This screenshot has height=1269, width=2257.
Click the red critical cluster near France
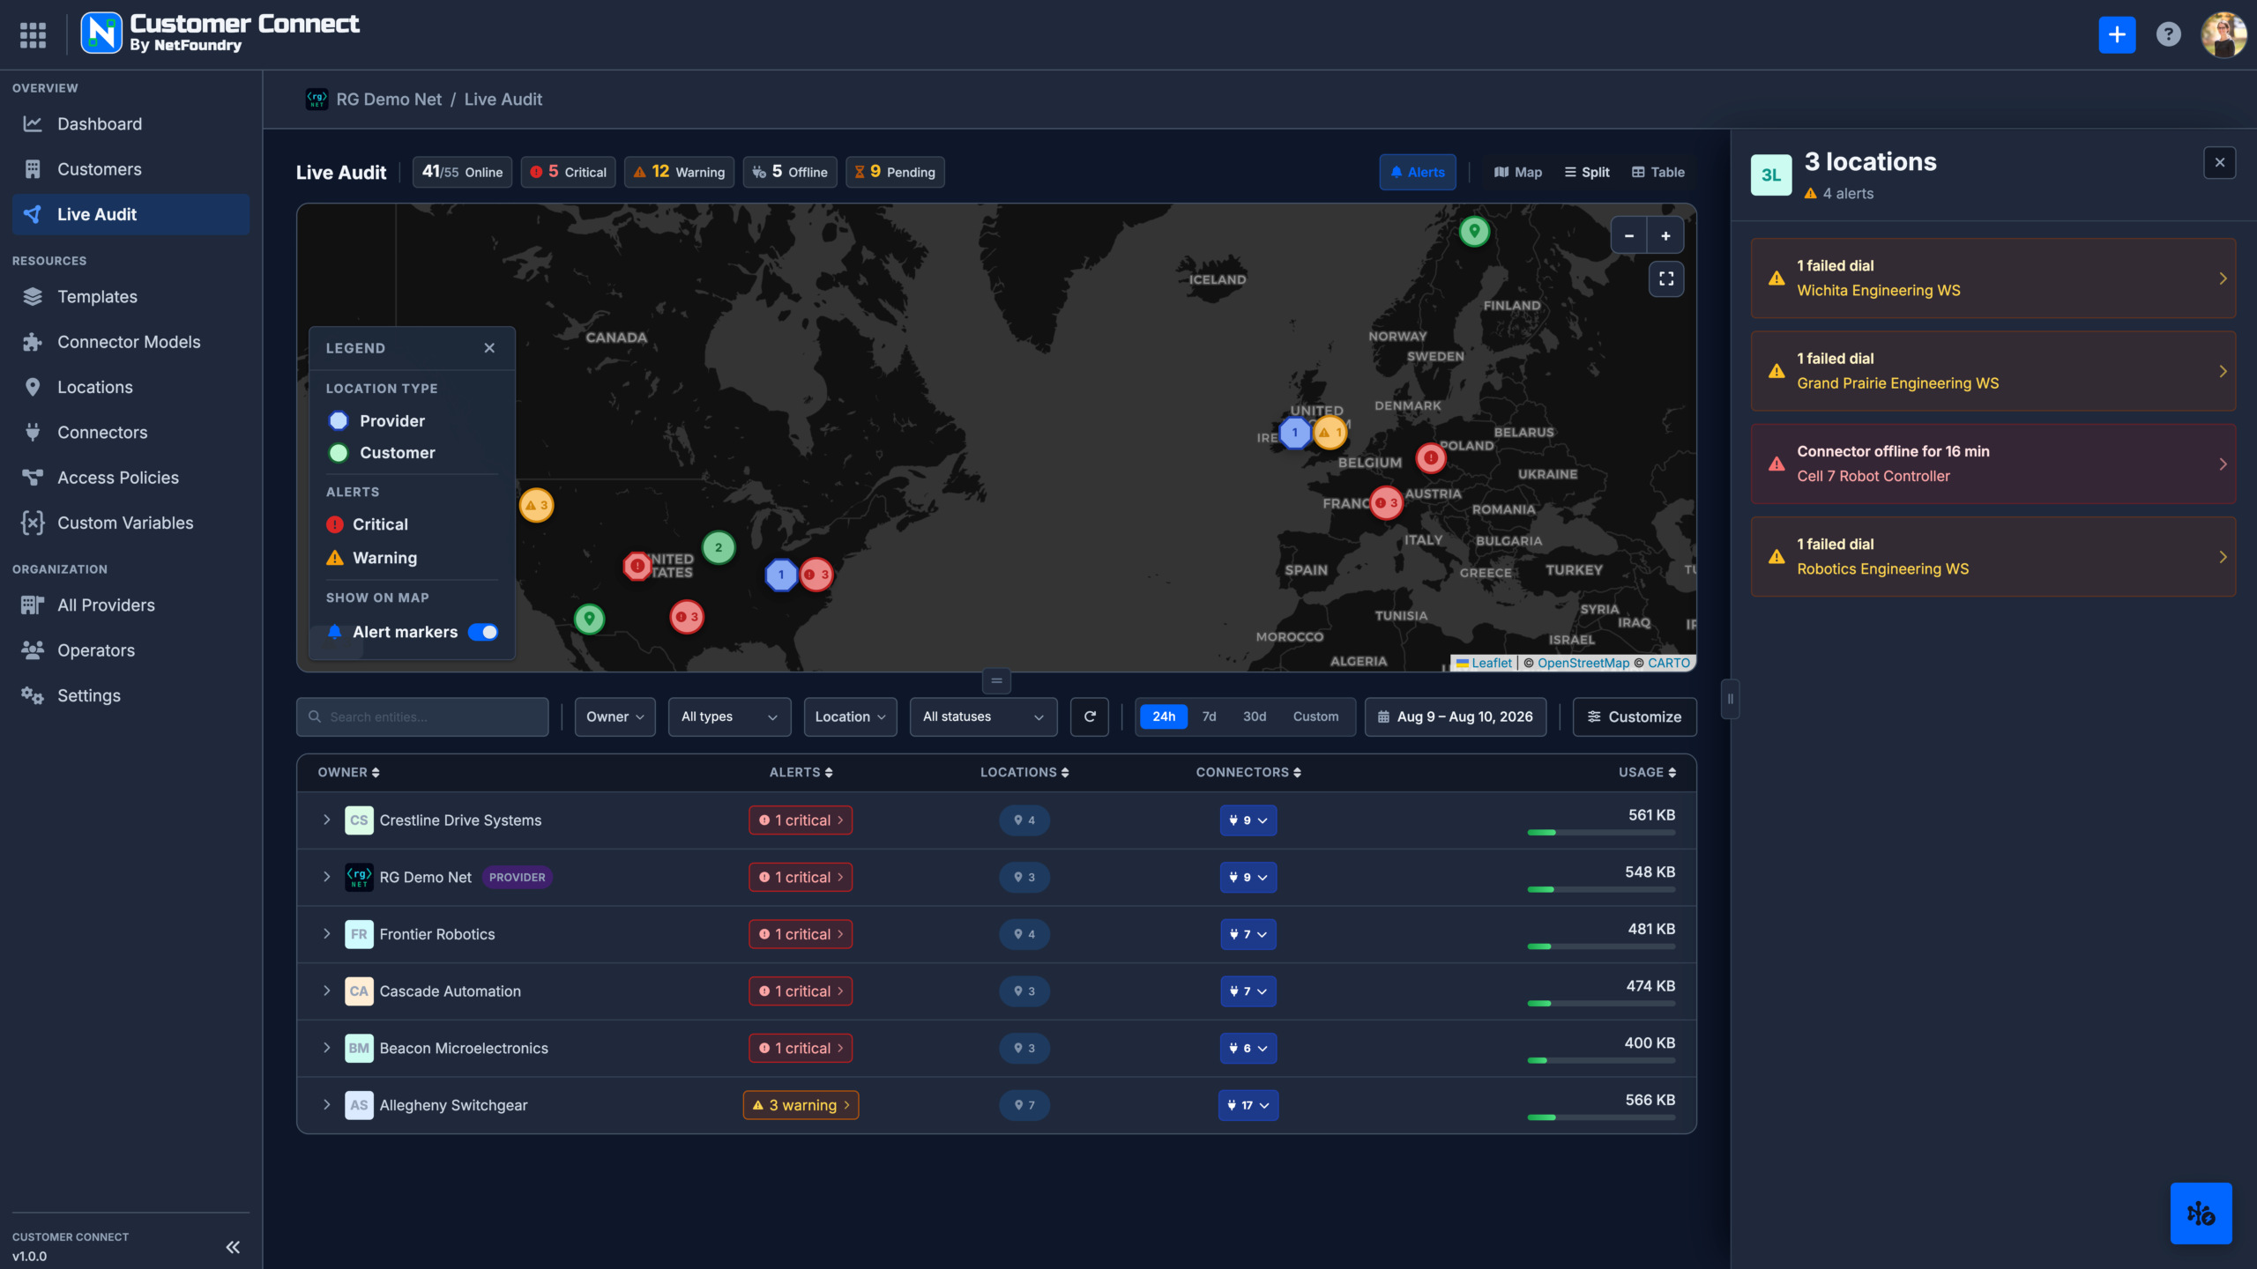pyautogui.click(x=1386, y=503)
